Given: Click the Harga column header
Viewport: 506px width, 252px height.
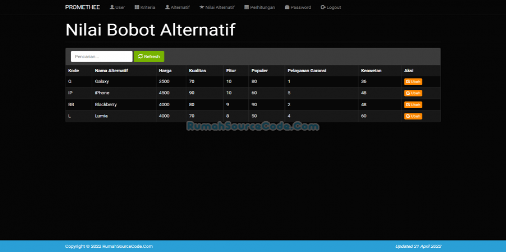Looking at the screenshot, I should pyautogui.click(x=165, y=71).
